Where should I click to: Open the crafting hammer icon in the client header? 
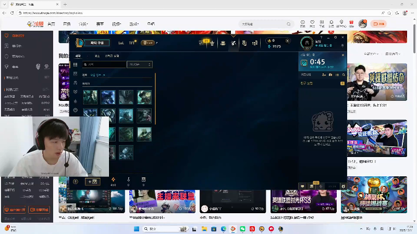tap(234, 43)
